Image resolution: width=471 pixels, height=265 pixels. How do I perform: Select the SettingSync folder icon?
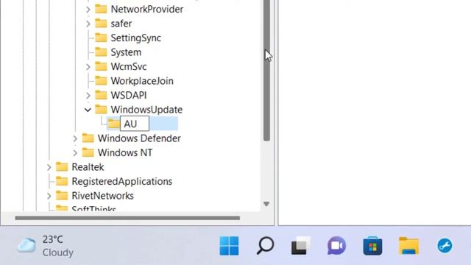[101, 38]
